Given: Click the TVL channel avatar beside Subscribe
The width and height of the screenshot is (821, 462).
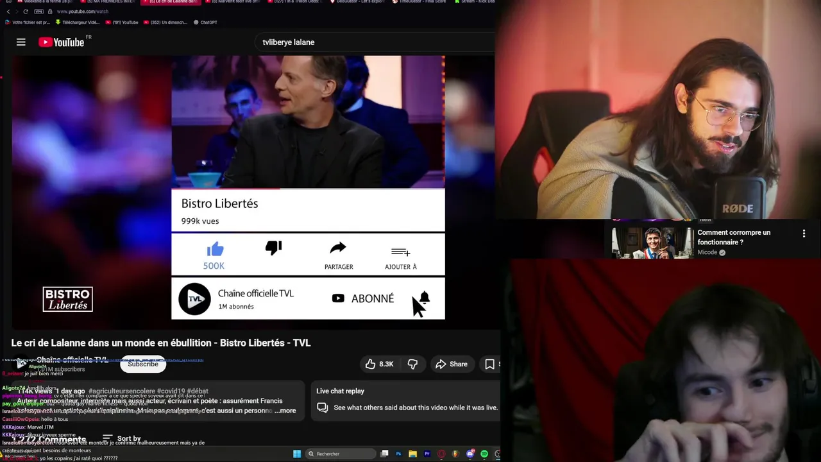Looking at the screenshot, I should click(21, 364).
